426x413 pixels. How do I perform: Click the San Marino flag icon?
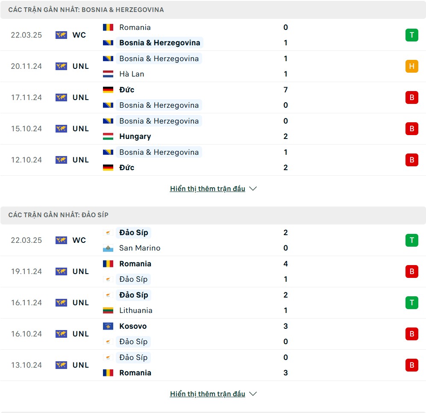[x=108, y=248]
